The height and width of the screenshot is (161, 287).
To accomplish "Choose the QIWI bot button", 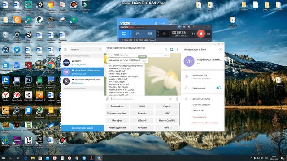I will pos(142,106).
